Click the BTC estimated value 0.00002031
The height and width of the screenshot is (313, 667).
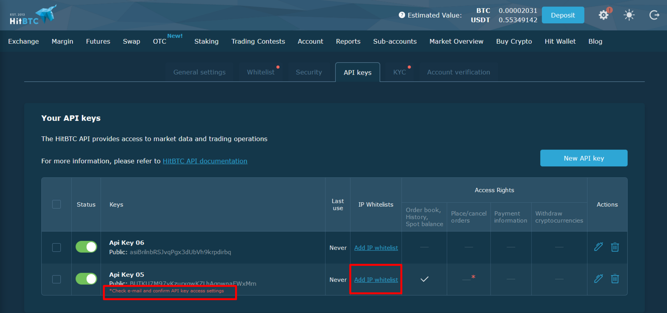[x=518, y=10]
